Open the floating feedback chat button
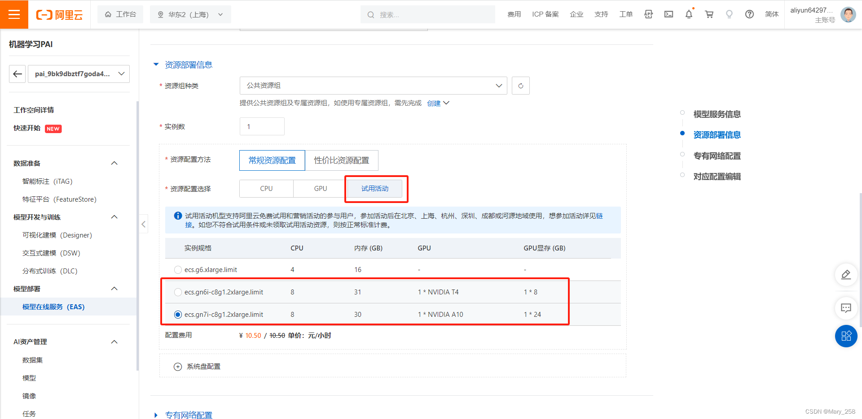The height and width of the screenshot is (419, 862). [x=846, y=308]
